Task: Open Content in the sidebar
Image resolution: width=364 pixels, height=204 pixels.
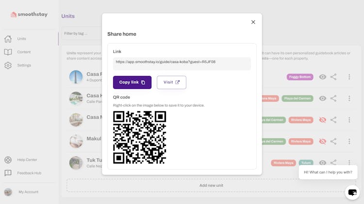Action: 24,52
